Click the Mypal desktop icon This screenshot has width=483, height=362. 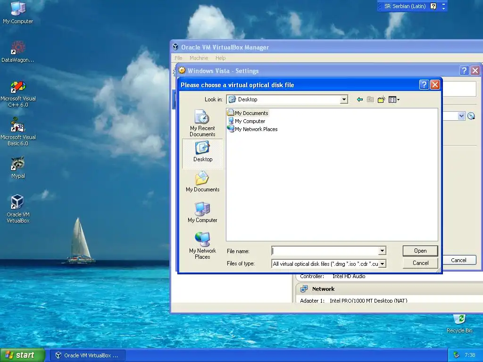coord(18,168)
